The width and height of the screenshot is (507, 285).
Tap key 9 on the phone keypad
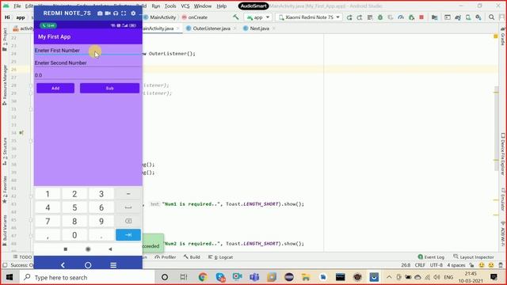[101, 222]
